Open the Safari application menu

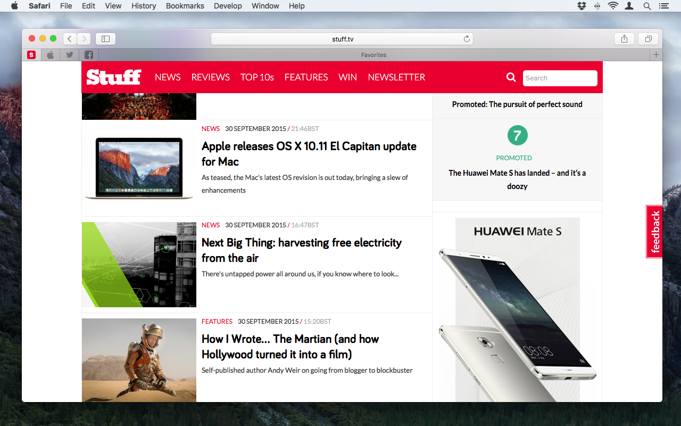coord(39,6)
